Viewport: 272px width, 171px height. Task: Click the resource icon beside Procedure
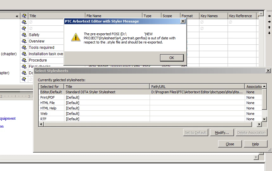coord(24,60)
